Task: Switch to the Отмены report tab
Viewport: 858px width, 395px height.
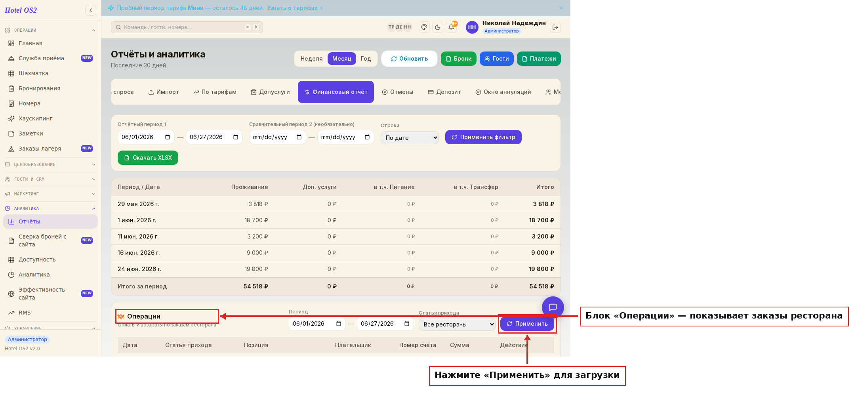Action: [x=398, y=92]
